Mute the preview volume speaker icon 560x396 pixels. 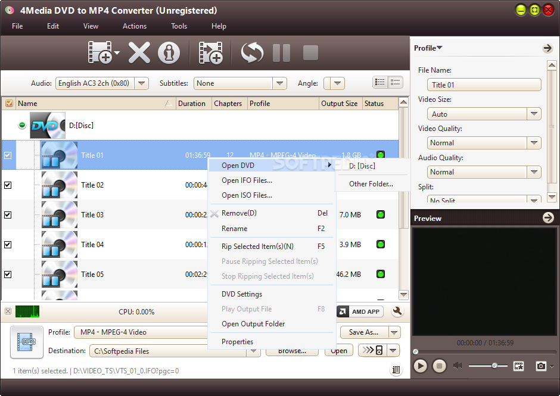[457, 366]
